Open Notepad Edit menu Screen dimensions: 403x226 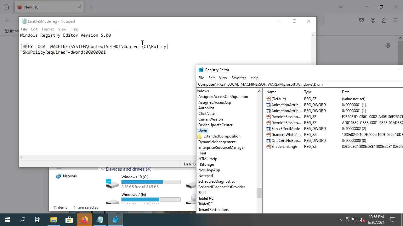click(x=34, y=29)
